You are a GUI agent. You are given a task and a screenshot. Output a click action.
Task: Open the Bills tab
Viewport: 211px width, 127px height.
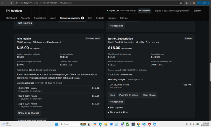tap(90, 18)
